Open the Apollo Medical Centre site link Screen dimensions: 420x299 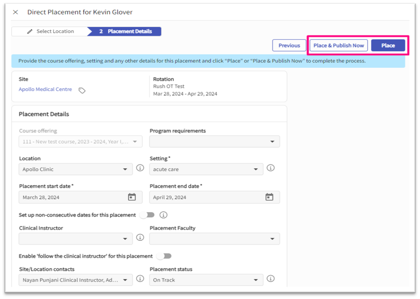[45, 89]
